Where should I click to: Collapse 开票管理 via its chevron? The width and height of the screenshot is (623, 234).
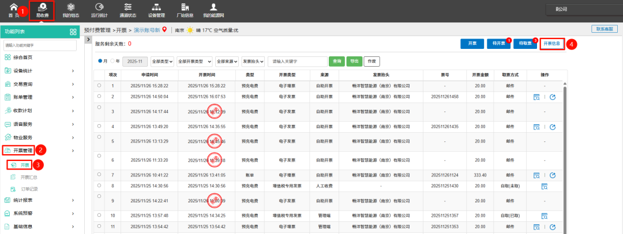(x=73, y=151)
